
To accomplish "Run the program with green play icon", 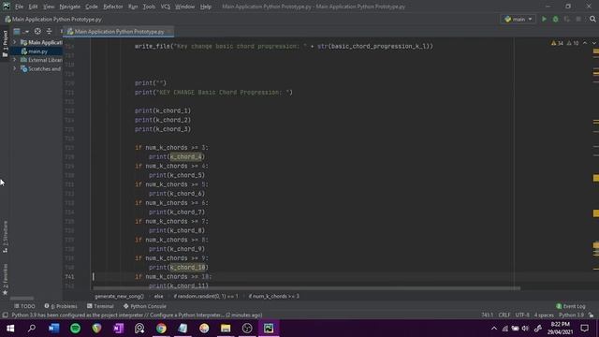I will (x=544, y=19).
